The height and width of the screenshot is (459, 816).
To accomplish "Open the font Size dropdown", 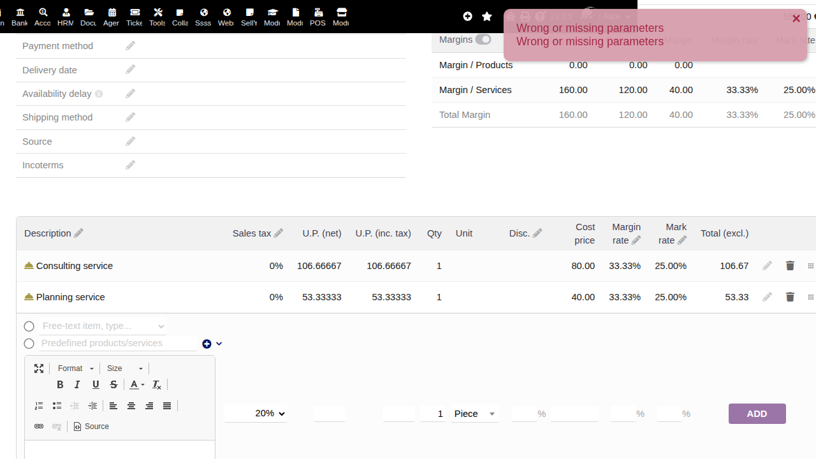I will pos(125,368).
